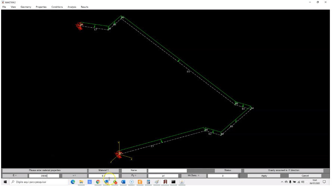Launch Google Chrome from the taskbar
Screen dimensions: 334x186
click(x=98, y=182)
